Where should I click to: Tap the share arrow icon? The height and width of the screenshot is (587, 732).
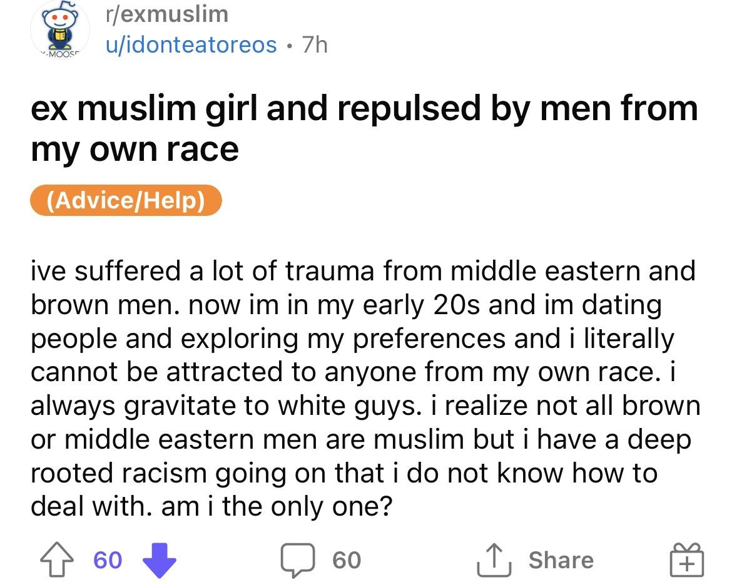pos(494,559)
